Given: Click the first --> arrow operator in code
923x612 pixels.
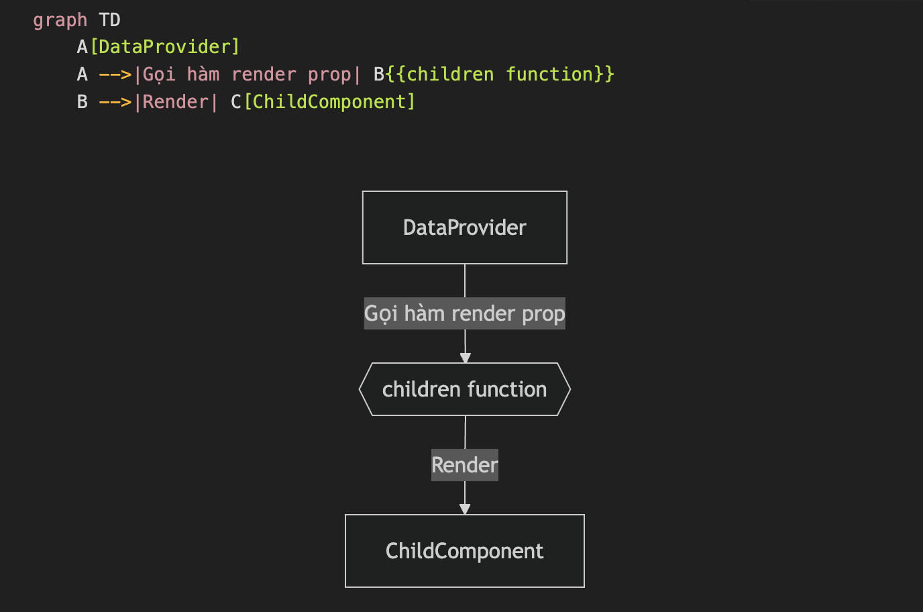Looking at the screenshot, I should point(115,74).
